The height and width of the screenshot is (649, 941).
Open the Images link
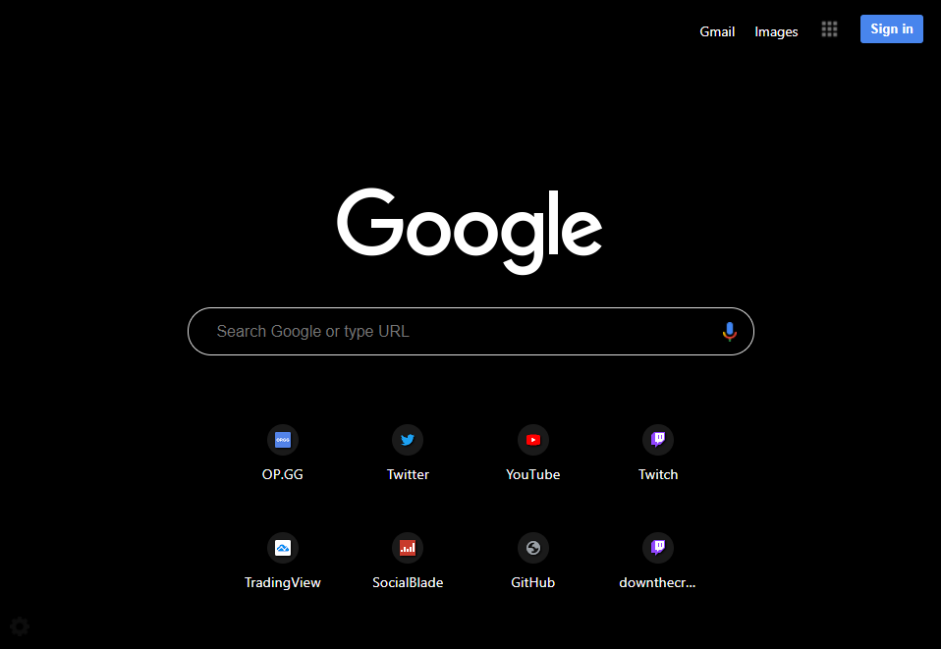pyautogui.click(x=776, y=31)
